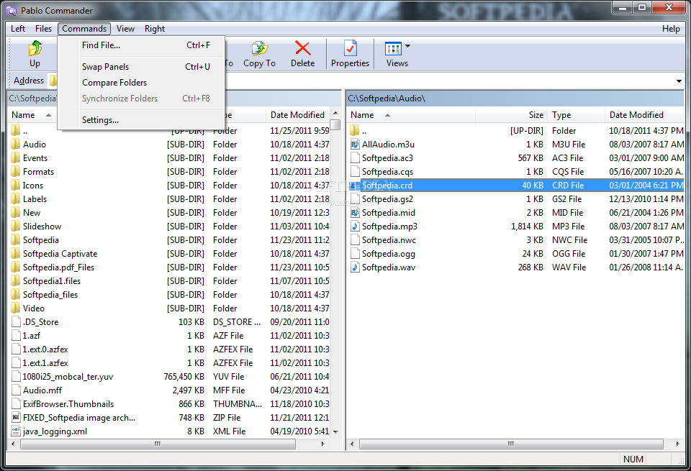The height and width of the screenshot is (471, 691).
Task: Open the View menu
Action: click(125, 29)
